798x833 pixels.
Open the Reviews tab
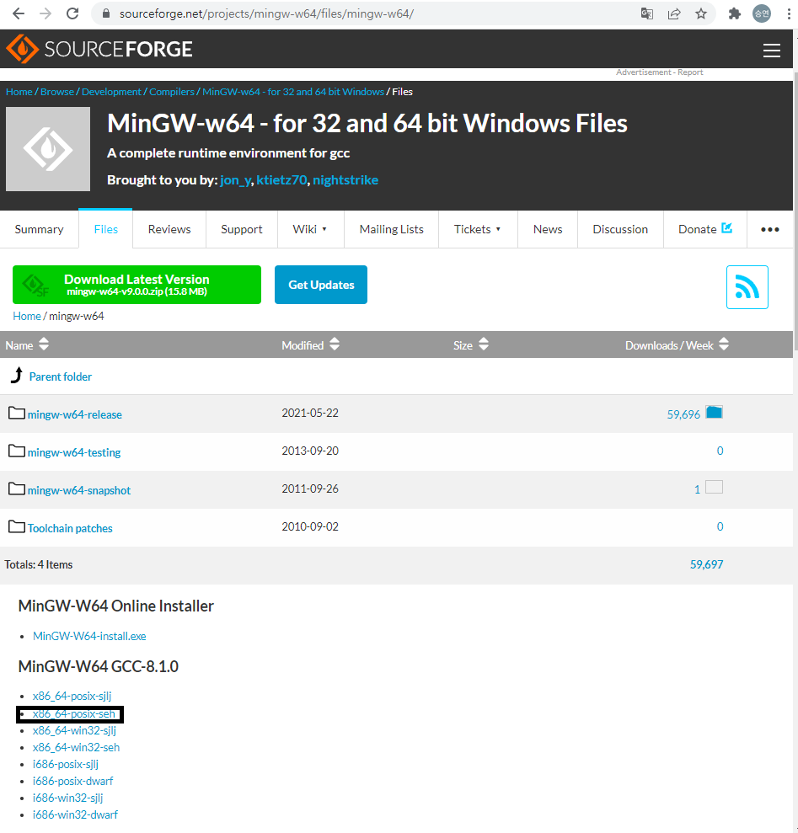point(169,229)
